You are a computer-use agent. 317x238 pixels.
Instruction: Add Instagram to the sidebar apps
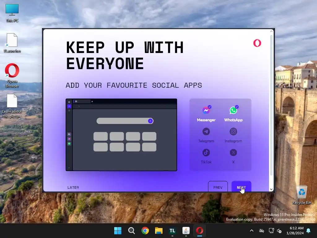pos(233,132)
